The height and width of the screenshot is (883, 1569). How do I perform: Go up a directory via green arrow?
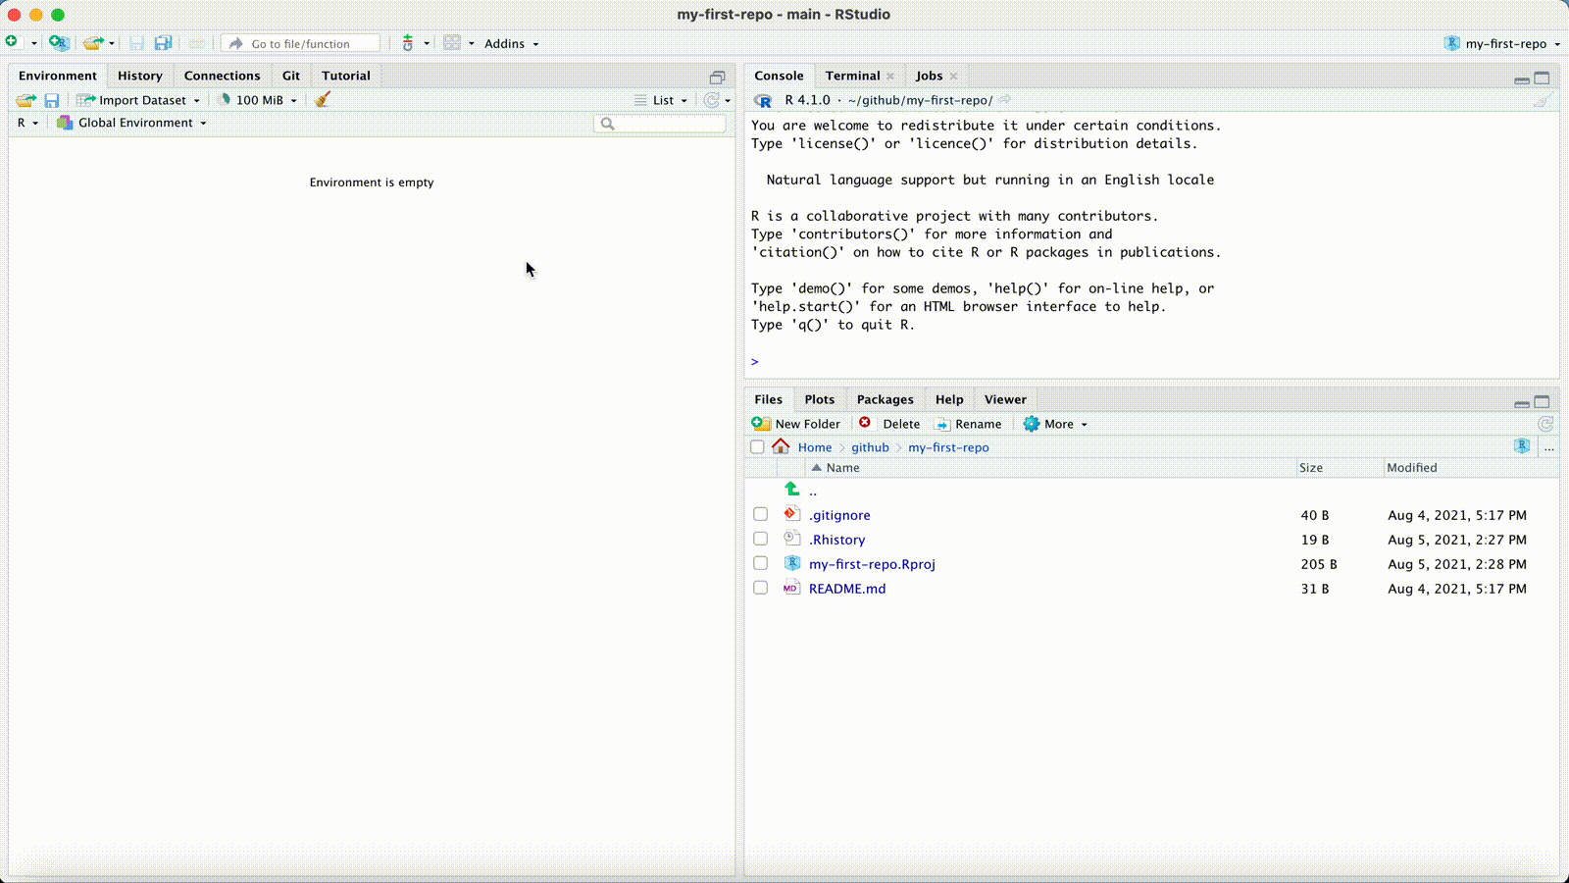792,489
